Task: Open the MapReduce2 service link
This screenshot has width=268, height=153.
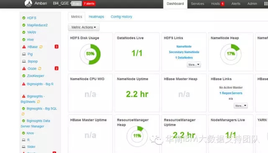Action: (37, 25)
